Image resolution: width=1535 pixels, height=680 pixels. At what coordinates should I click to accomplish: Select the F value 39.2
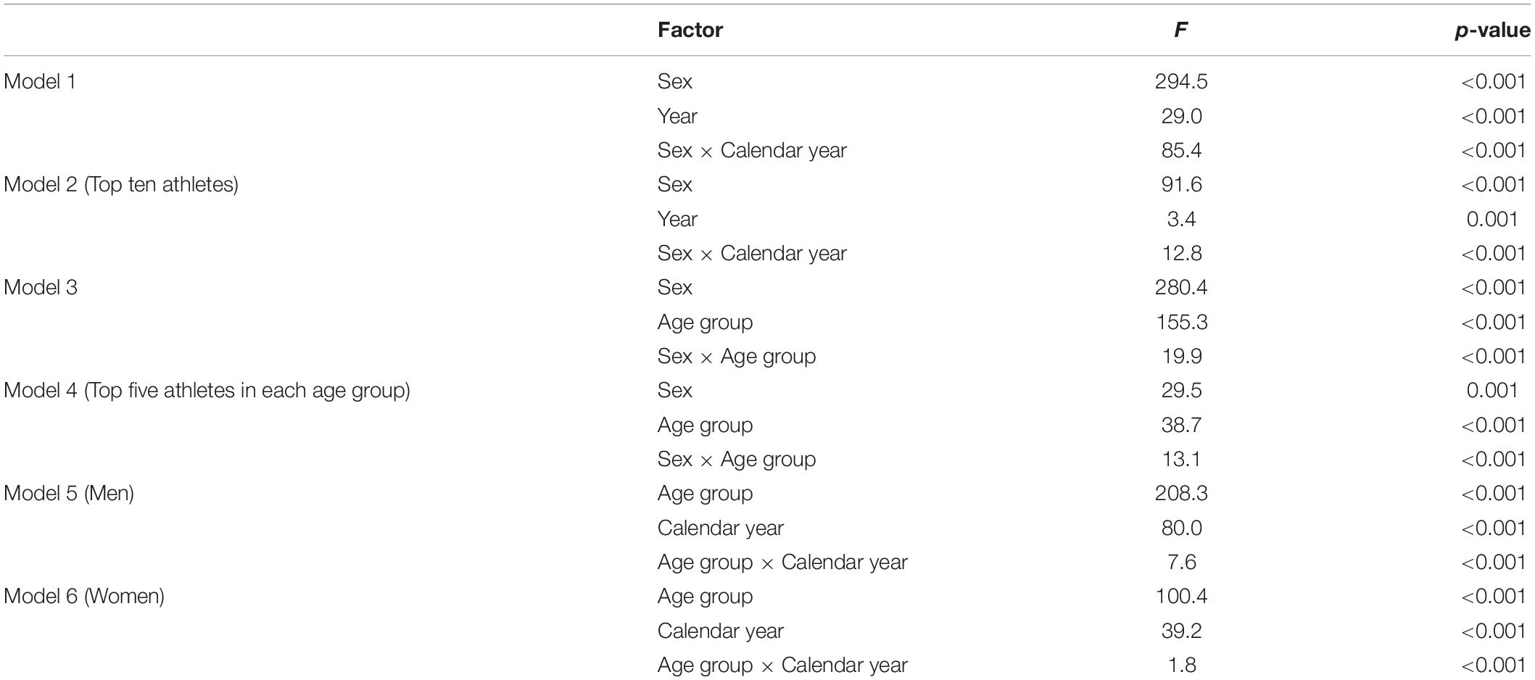point(1181,631)
